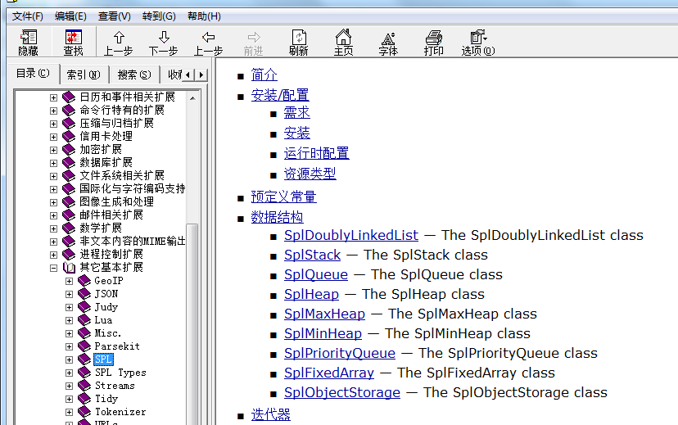Image resolution: width=678 pixels, height=425 pixels.
Task: Open the SplFixedArray link
Action: click(329, 373)
